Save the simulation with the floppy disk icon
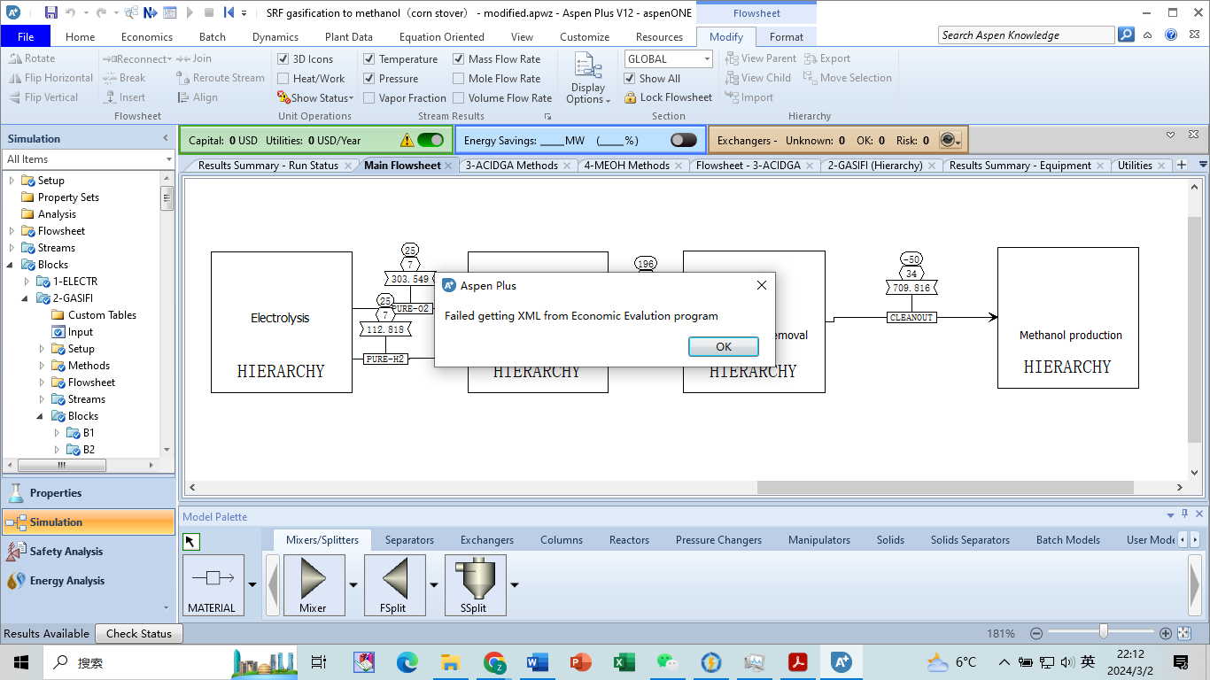This screenshot has width=1210, height=680. [x=50, y=12]
